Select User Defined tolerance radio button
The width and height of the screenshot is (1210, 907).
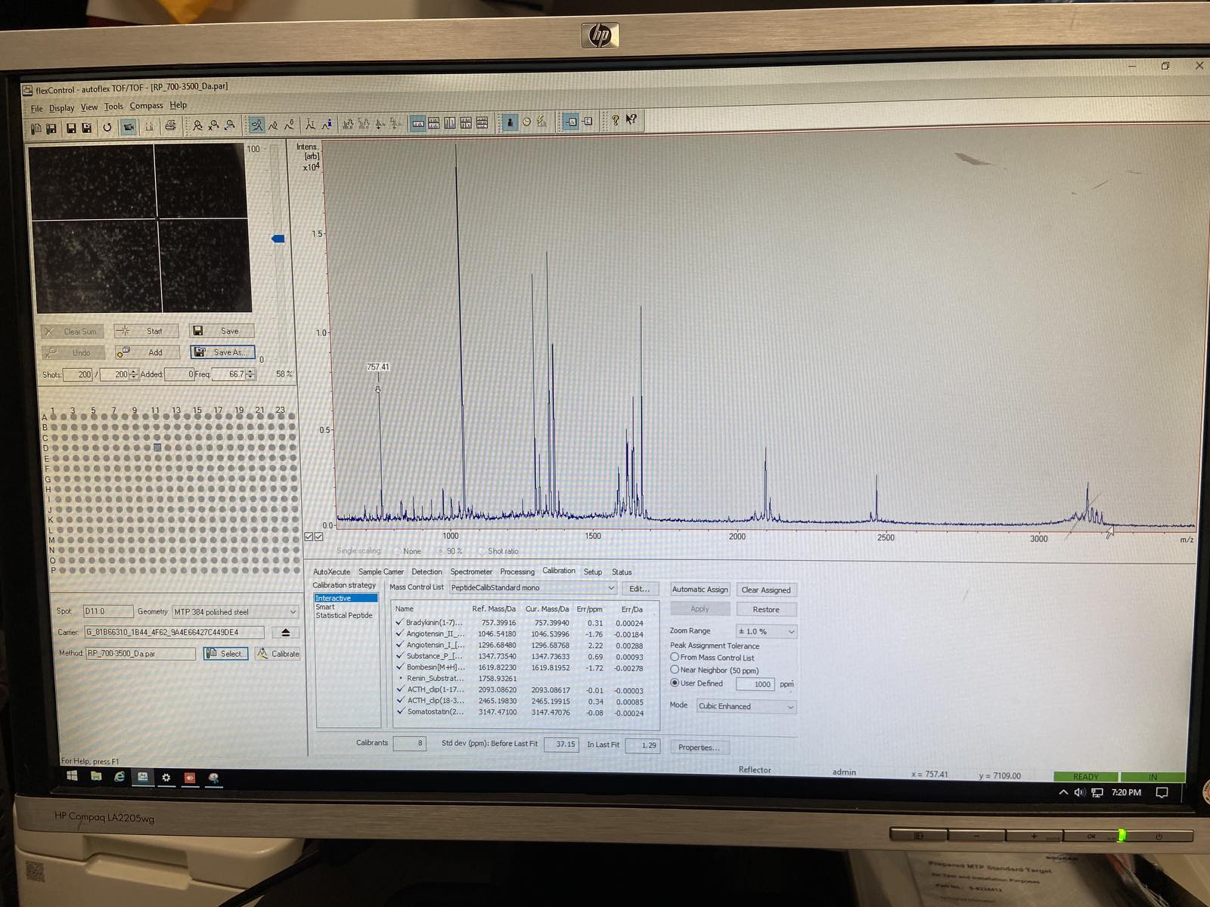[675, 683]
